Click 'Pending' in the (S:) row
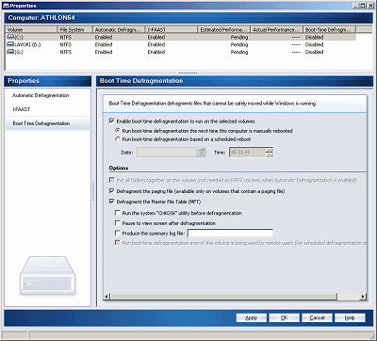 (239, 52)
